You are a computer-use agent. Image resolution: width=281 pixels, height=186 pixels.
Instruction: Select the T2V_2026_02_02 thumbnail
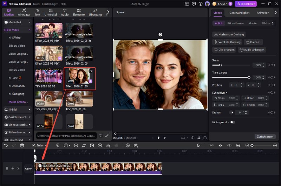(49, 76)
